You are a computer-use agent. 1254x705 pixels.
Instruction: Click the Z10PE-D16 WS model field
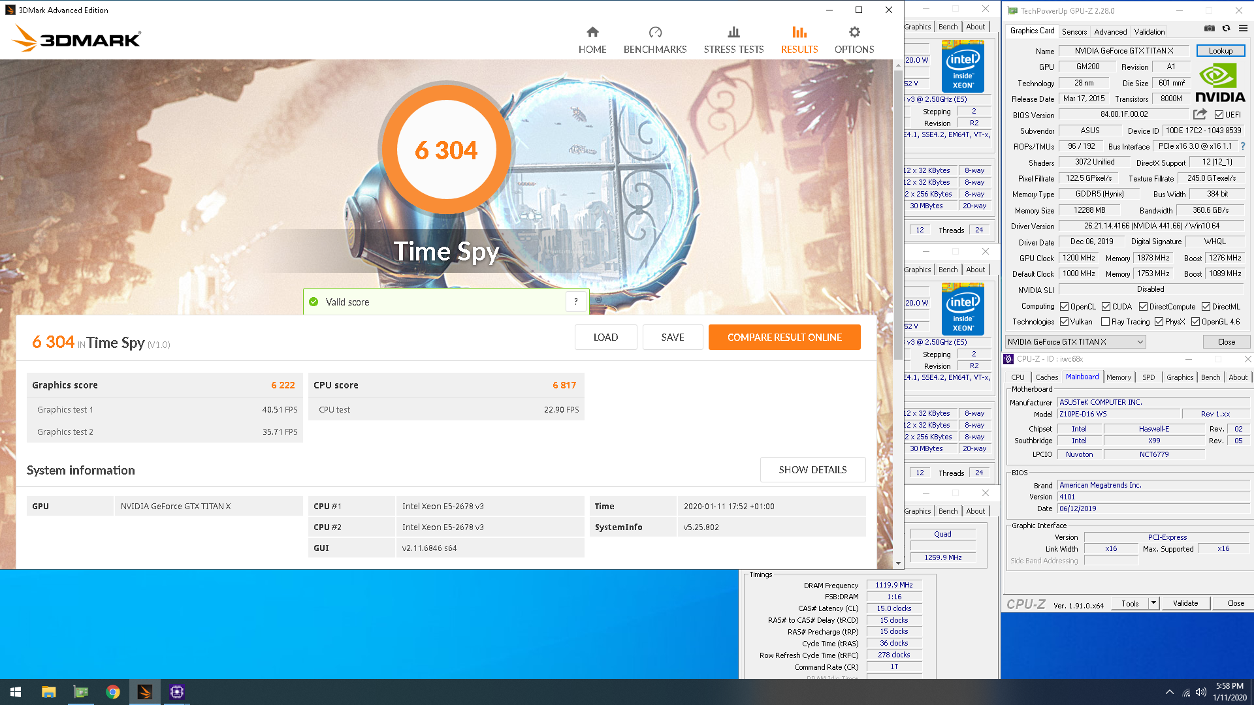click(1119, 414)
